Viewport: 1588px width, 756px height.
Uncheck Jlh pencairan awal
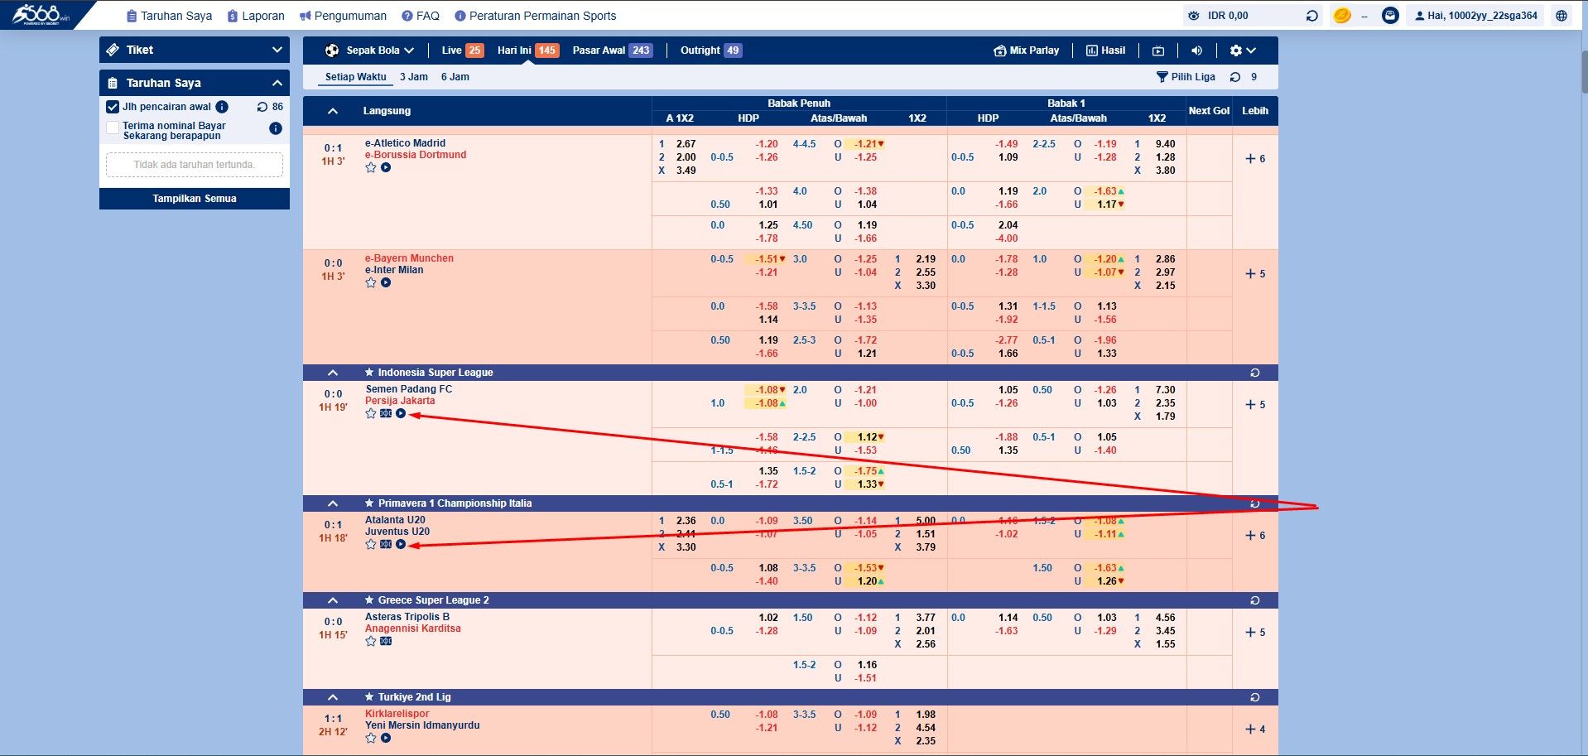[113, 107]
